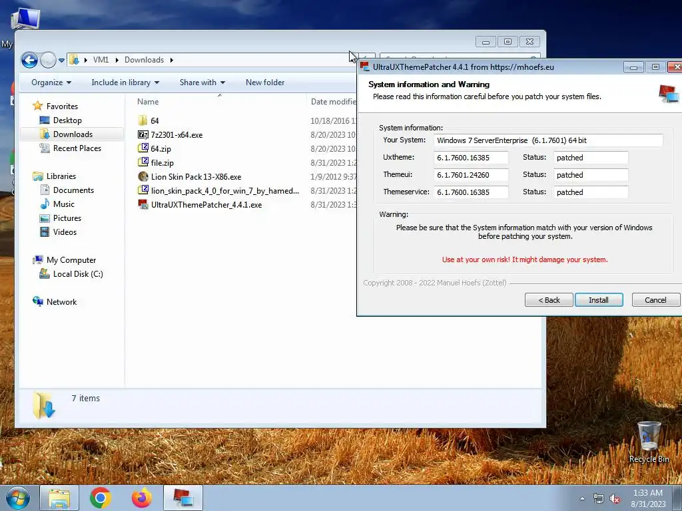Viewport: 682px width, 511px height.
Task: Show hidden system tray icons
Action: [582, 499]
